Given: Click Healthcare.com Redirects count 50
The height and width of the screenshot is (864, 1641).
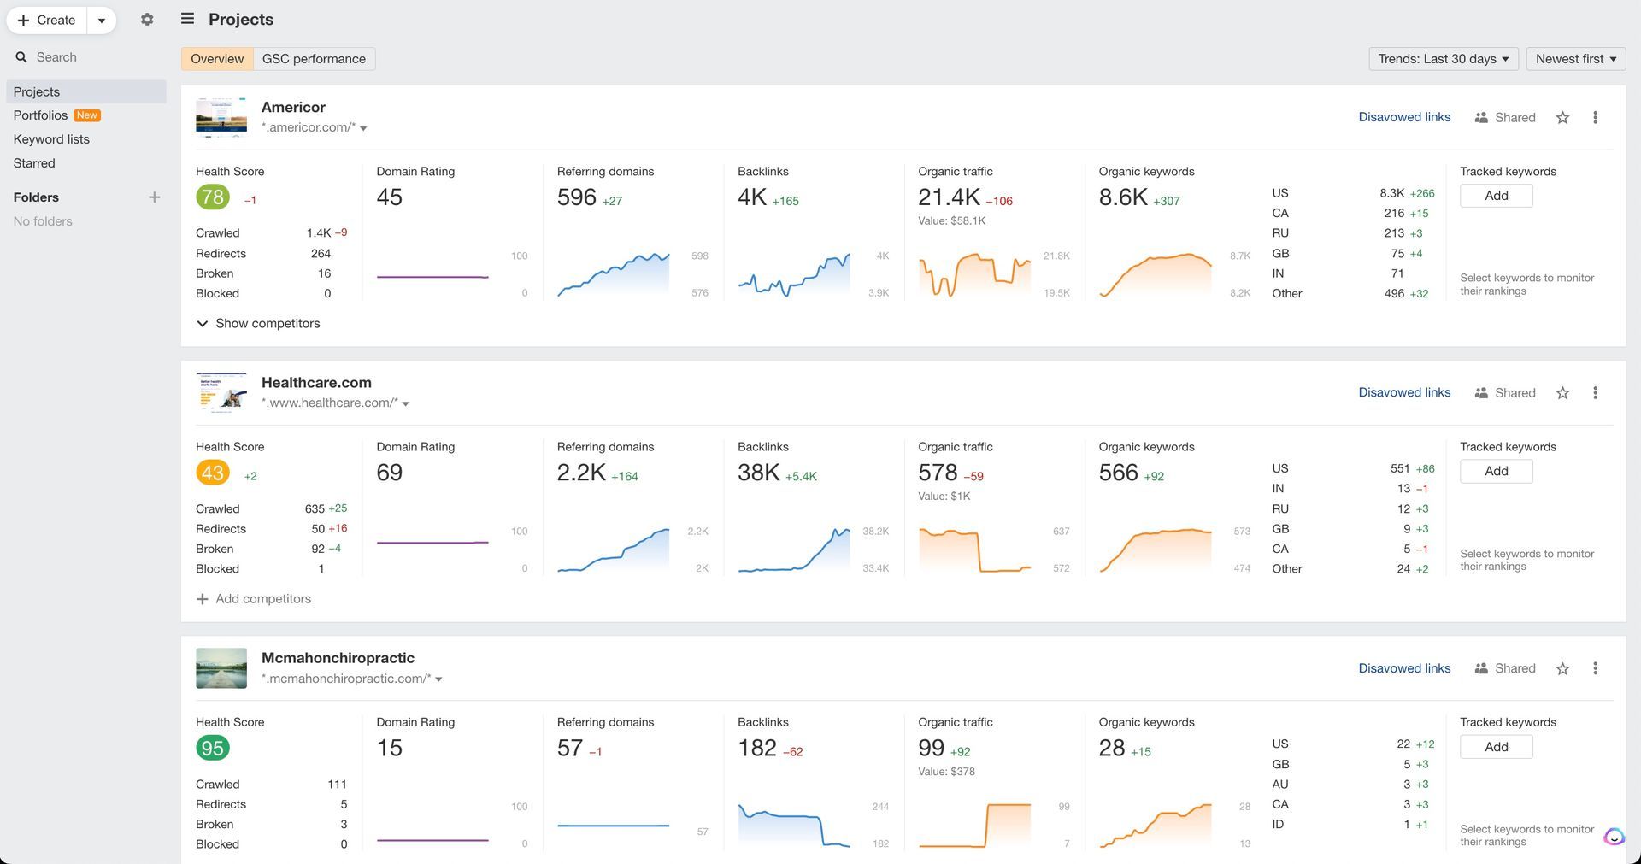Looking at the screenshot, I should pos(318,529).
